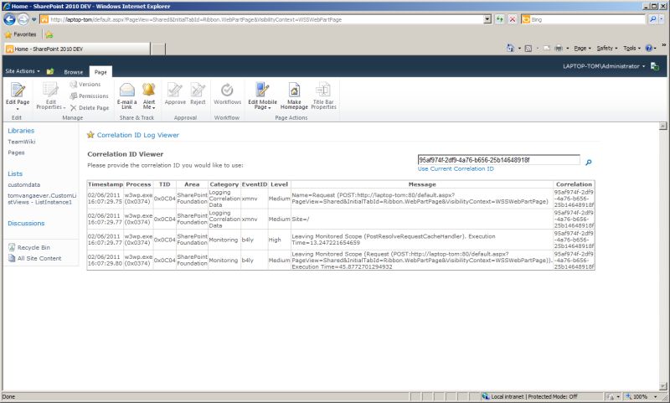The image size is (670, 403).
Task: Click the browser Stop icon
Action: 513,19
